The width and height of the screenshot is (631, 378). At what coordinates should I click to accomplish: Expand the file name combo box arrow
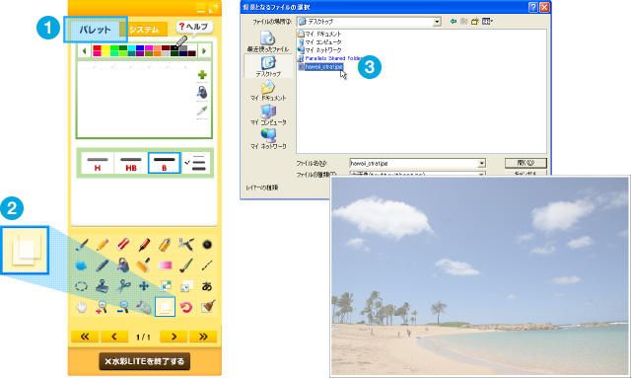pos(481,163)
